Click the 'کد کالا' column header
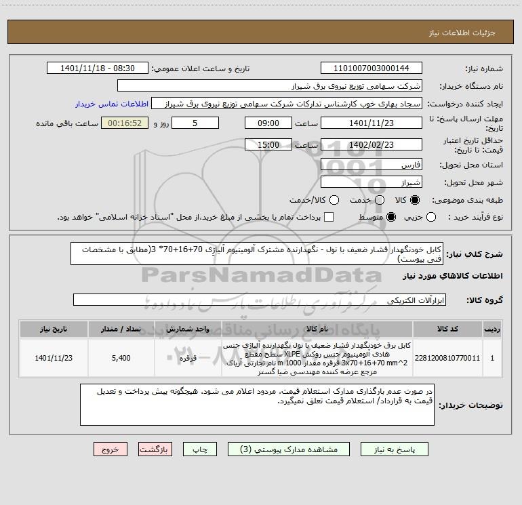522x505 pixels. [x=447, y=329]
